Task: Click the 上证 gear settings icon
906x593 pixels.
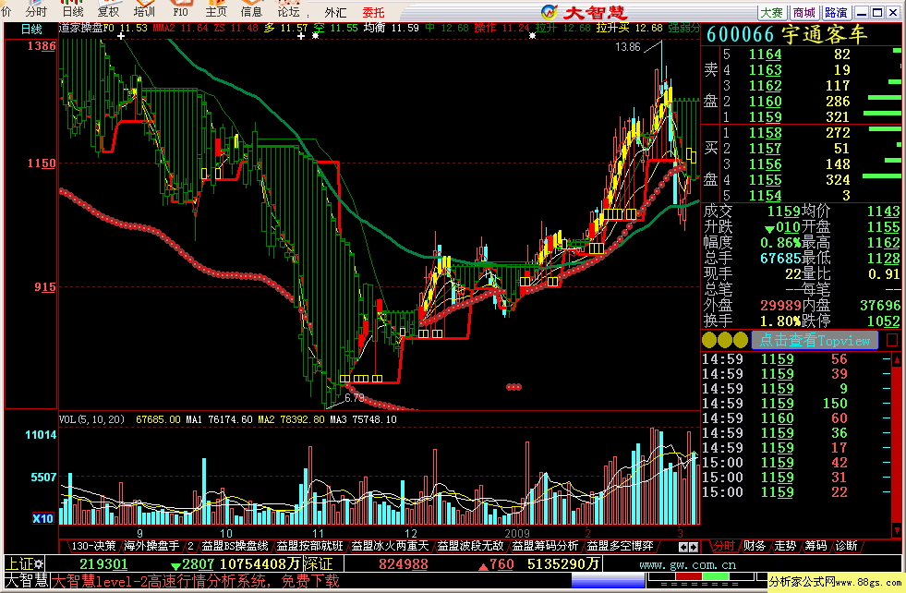Action: [38, 563]
